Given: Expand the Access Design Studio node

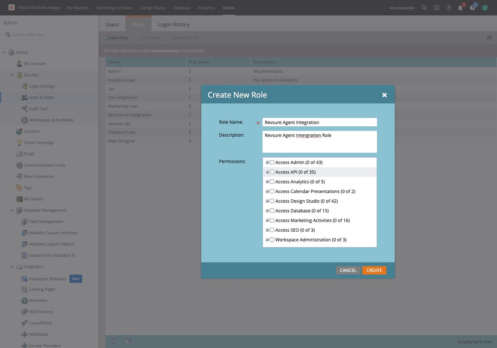Looking at the screenshot, I should 267,201.
